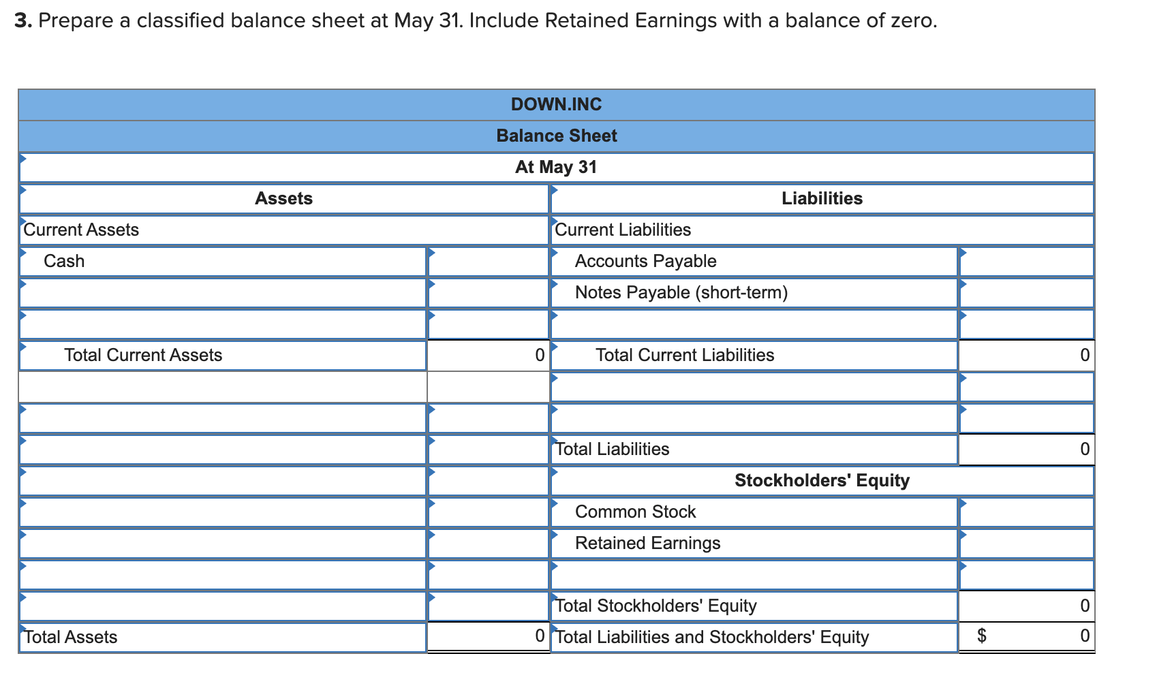1157x688 pixels.
Task: Open the Cash account dropdown
Action: click(223, 262)
